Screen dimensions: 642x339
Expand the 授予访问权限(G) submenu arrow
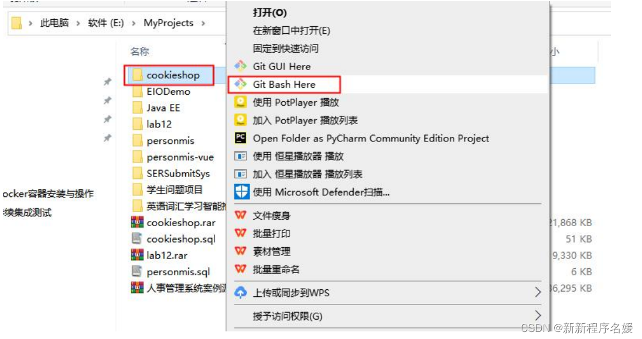pos(538,316)
